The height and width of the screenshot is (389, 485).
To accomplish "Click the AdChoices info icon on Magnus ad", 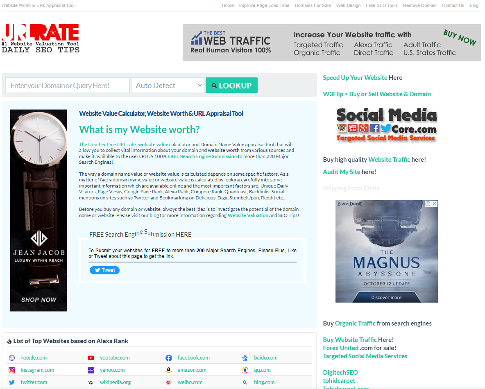I will (x=428, y=204).
